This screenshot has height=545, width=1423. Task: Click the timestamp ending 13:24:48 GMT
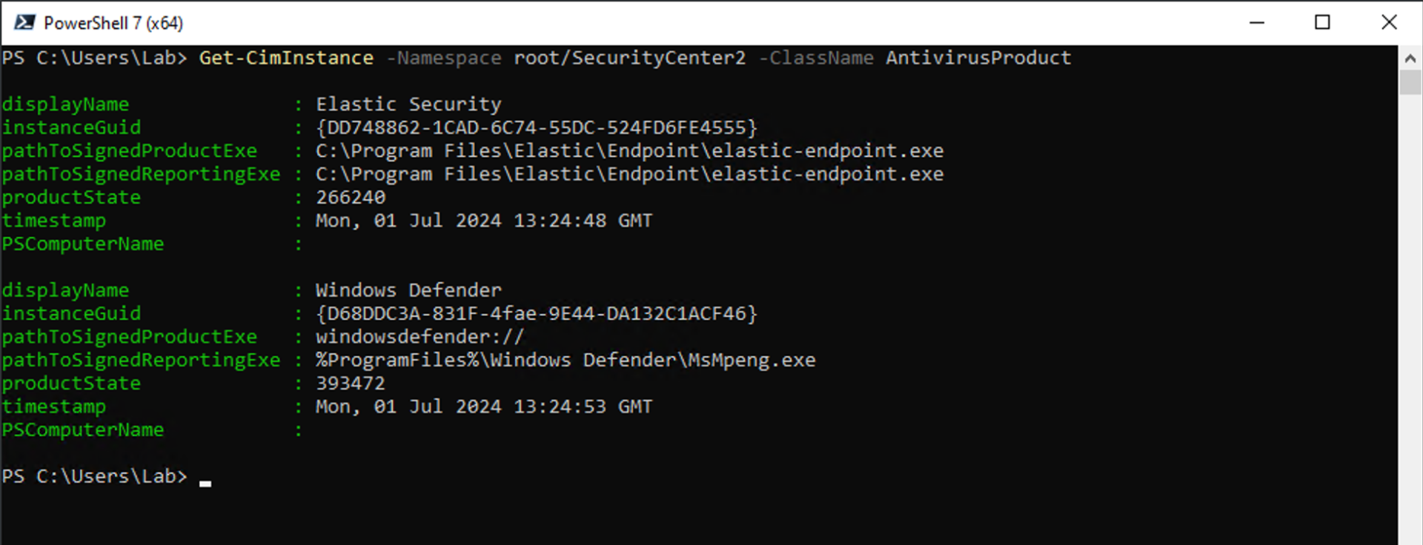click(484, 221)
